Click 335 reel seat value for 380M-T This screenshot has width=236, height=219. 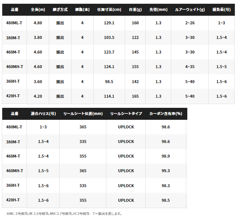[83, 142]
